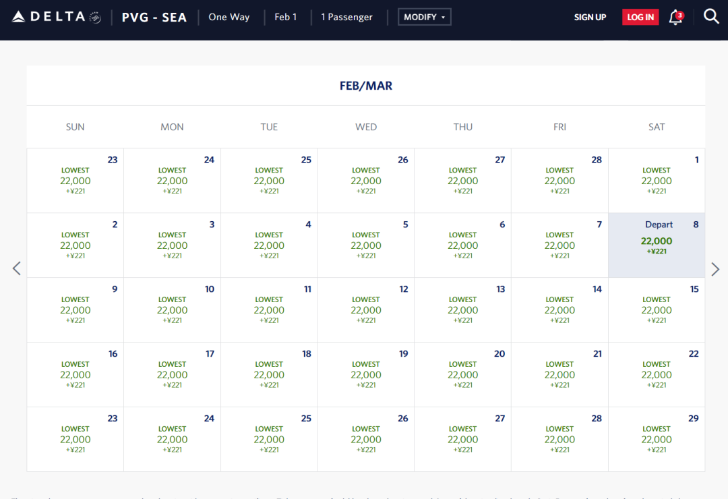This screenshot has height=499, width=728.
Task: Select Tuesday 18 lowest fare cell
Action: (x=269, y=374)
